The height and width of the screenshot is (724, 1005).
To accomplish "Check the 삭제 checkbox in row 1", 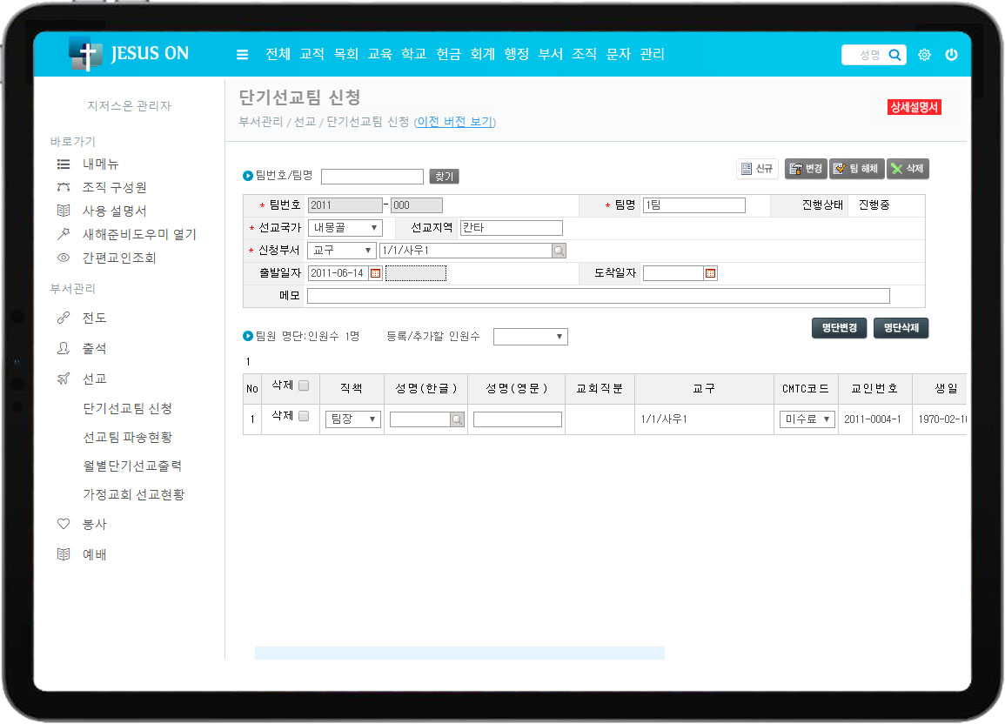I will pos(304,417).
